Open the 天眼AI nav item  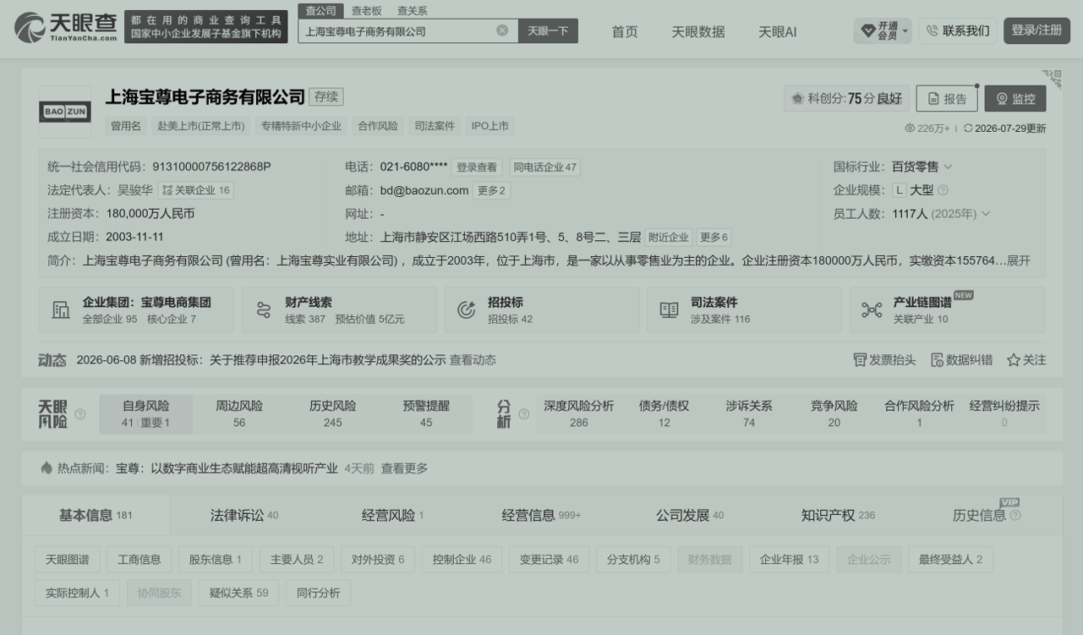coord(777,31)
